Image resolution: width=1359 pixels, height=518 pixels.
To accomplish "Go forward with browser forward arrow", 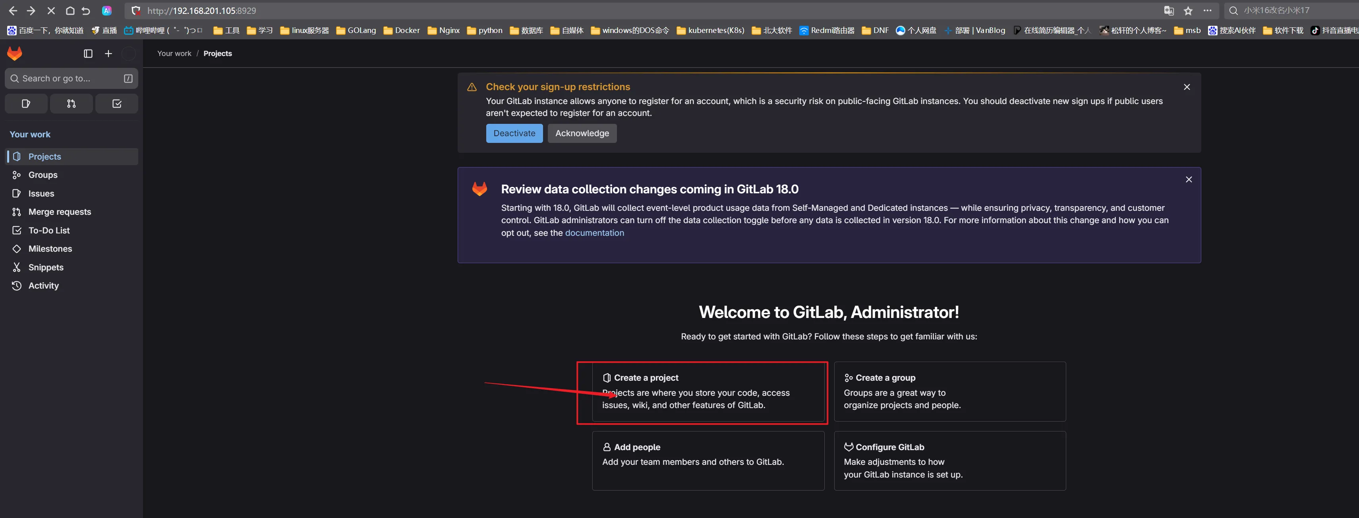I will 31,11.
